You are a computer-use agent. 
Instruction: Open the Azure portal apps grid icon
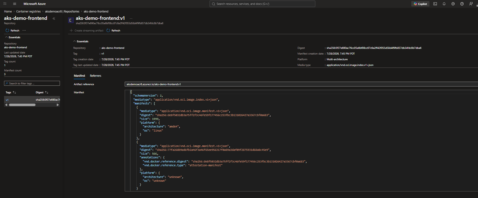(x=5, y=4)
